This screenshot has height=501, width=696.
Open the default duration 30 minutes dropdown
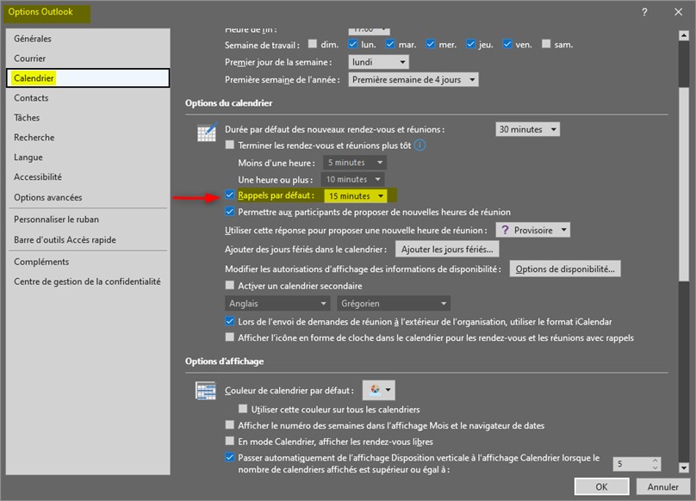coord(527,130)
